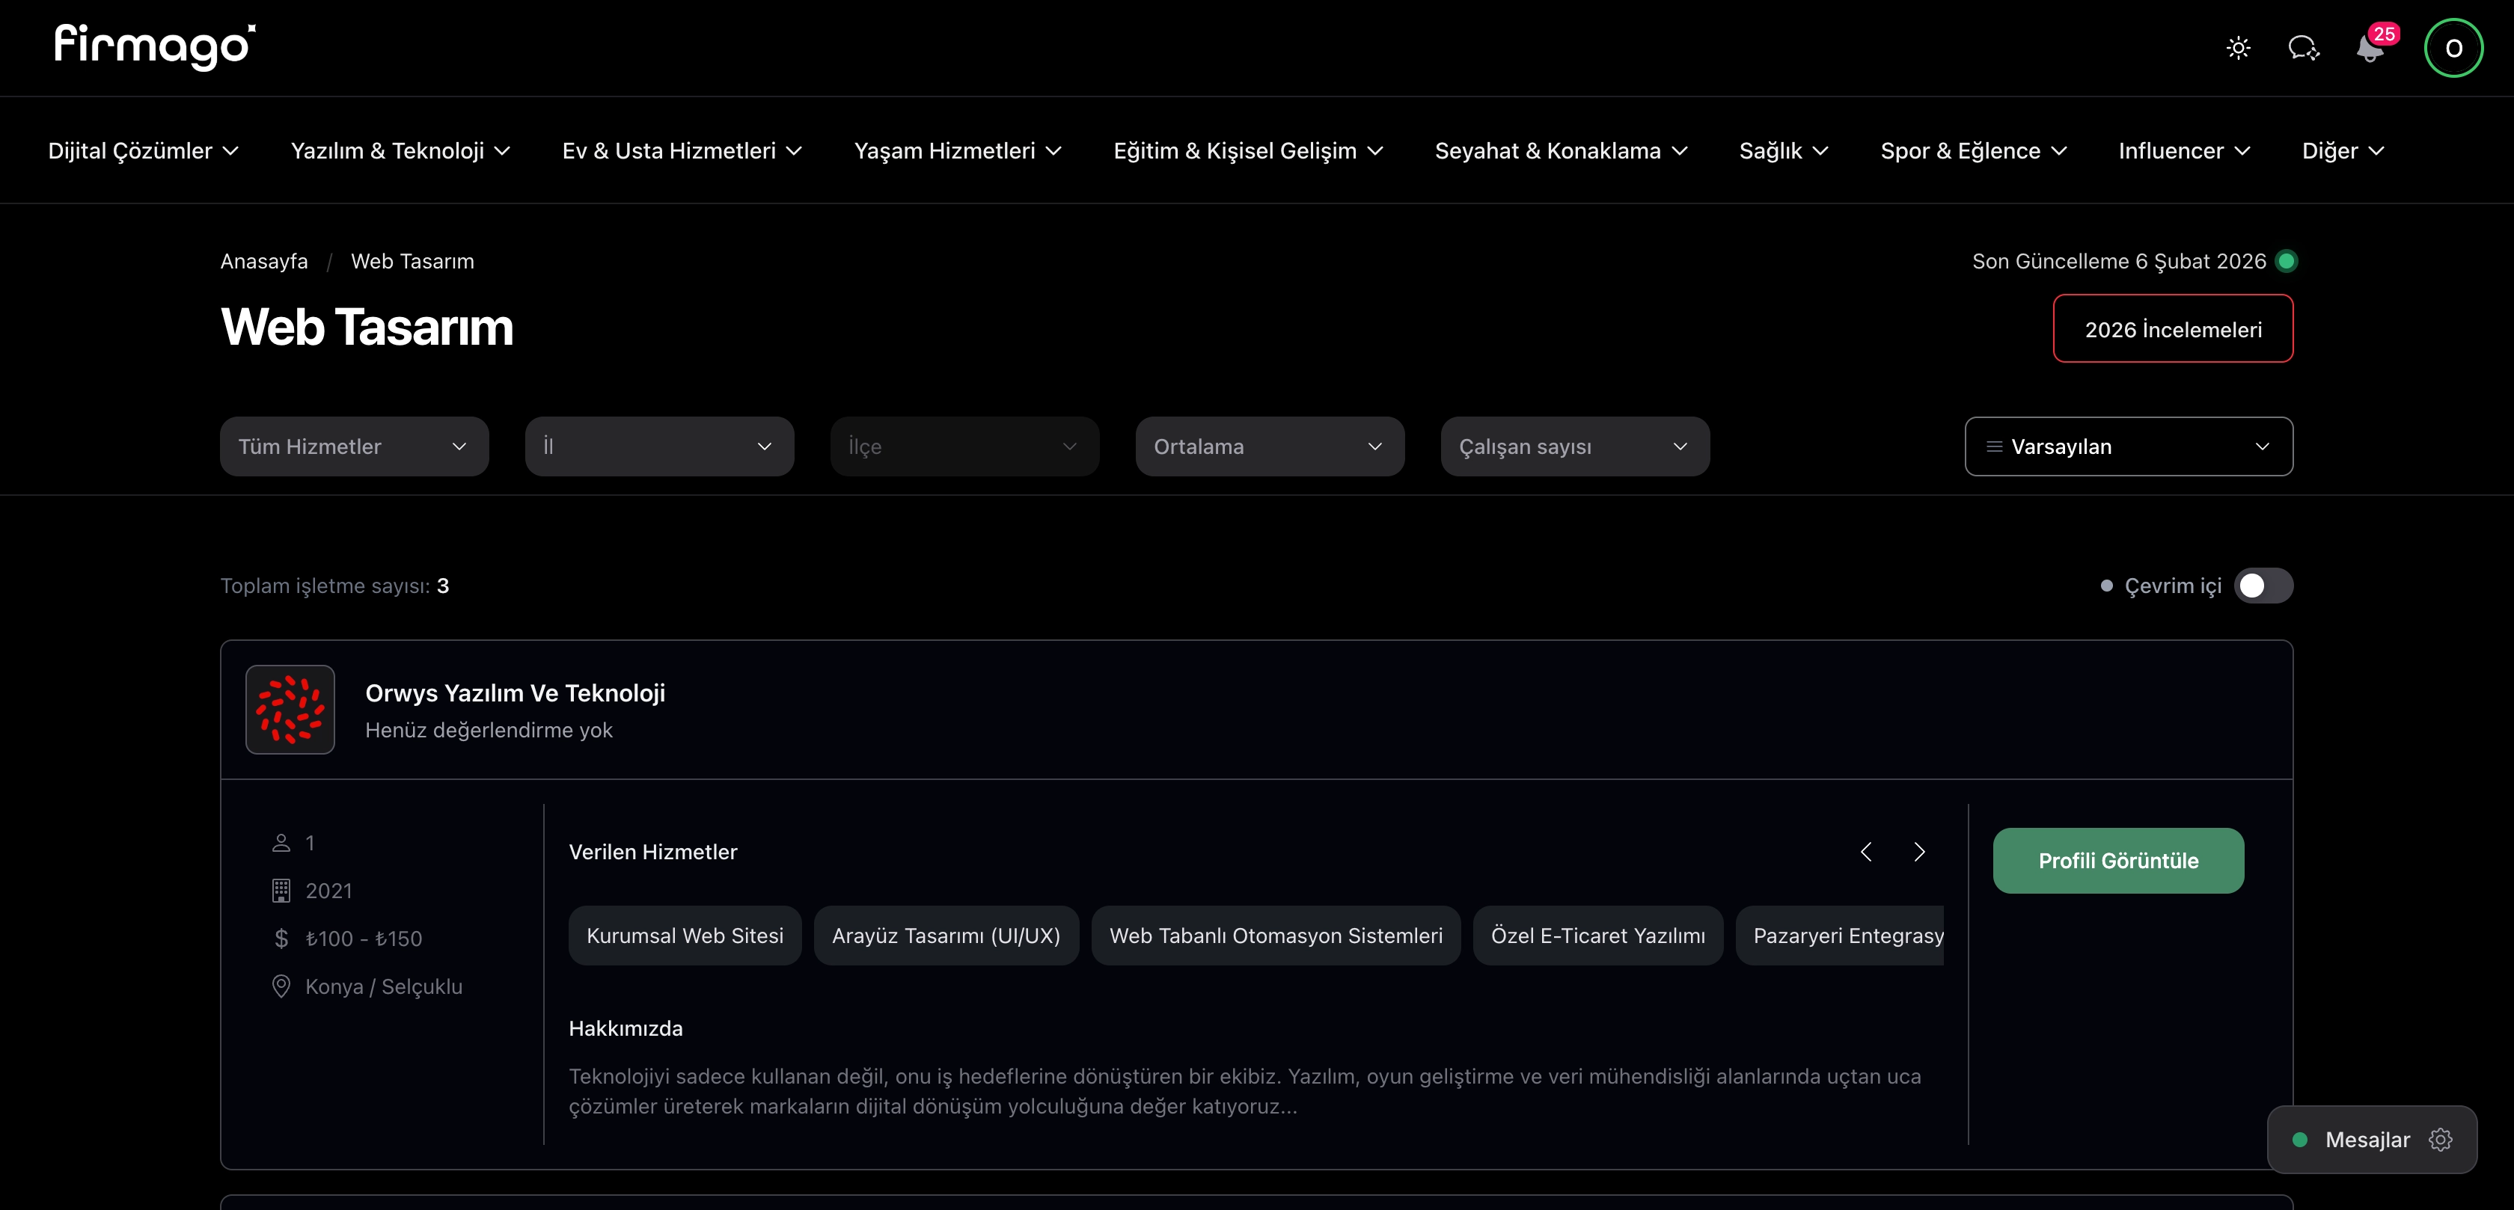The height and width of the screenshot is (1210, 2514).
Task: Click the 2026 İncelemeleri button
Action: coord(2172,330)
